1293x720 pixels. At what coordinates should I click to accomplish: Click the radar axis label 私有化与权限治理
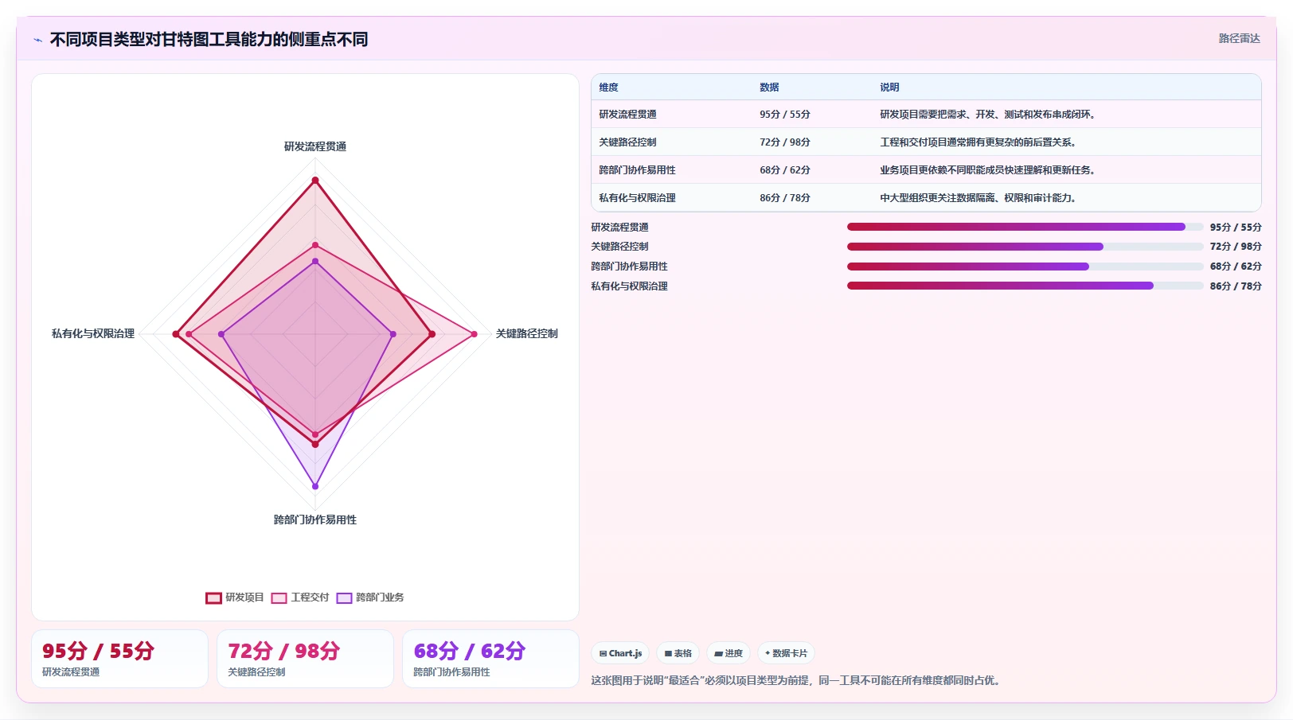click(93, 333)
